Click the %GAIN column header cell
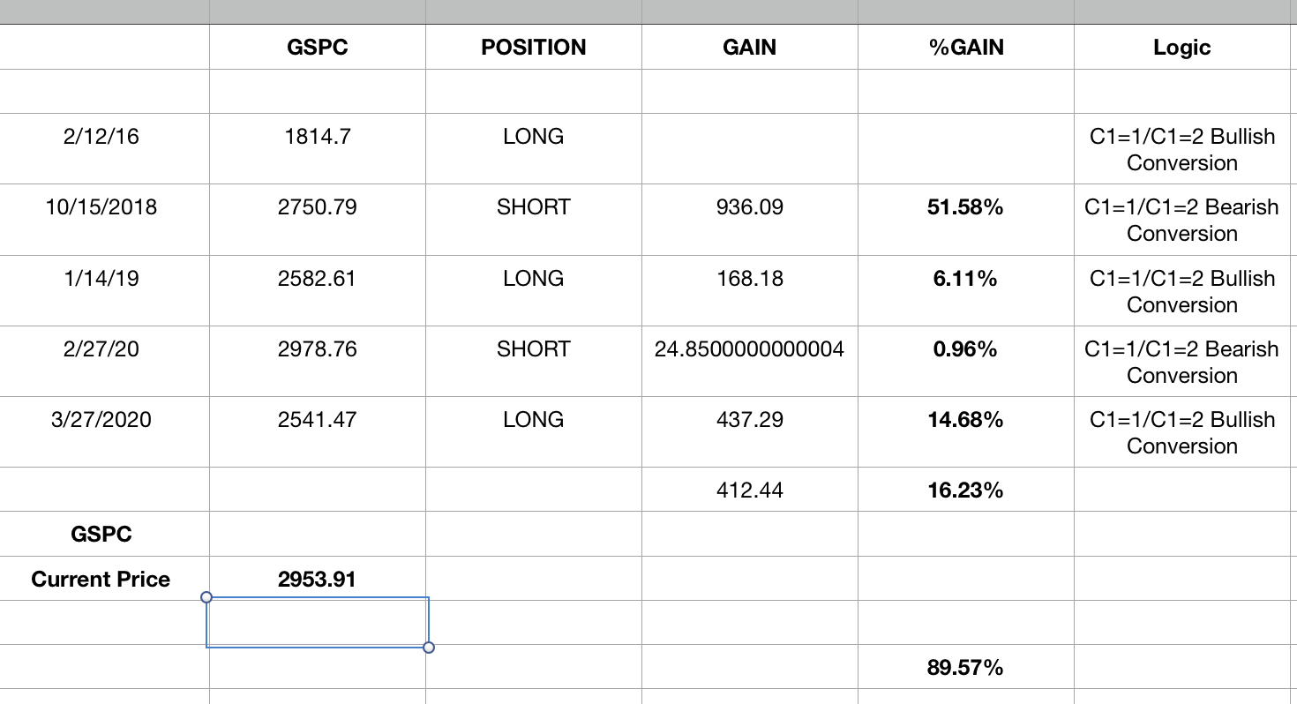This screenshot has height=704, width=1297. pyautogui.click(x=966, y=48)
